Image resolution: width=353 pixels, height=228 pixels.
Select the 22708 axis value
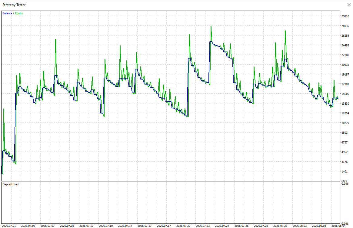345,55
